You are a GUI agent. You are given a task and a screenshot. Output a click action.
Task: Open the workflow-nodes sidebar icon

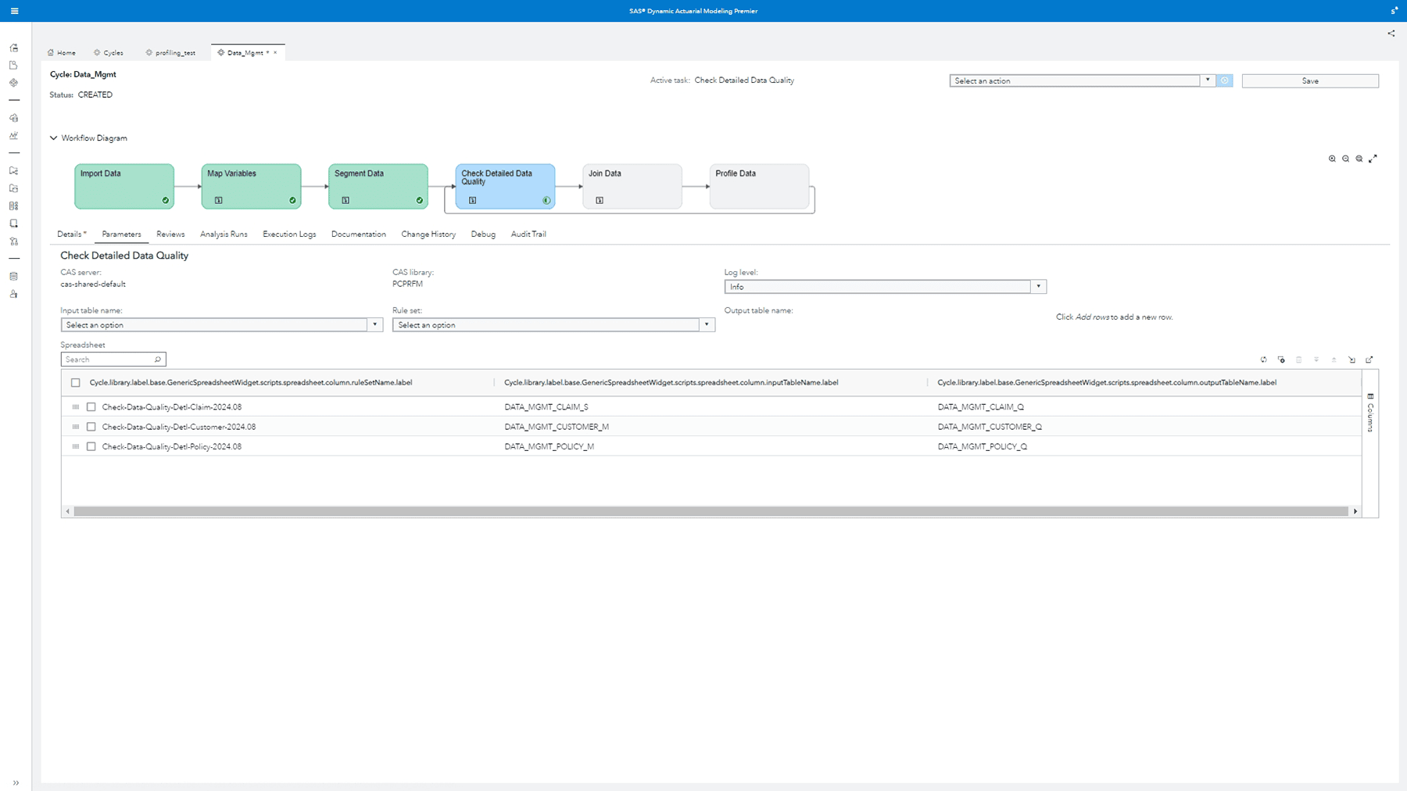(x=14, y=242)
